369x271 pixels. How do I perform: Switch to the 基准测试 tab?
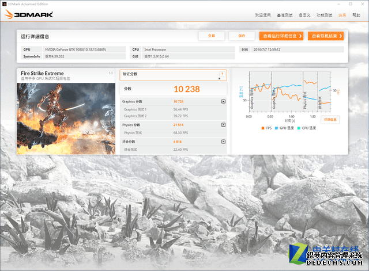[284, 16]
